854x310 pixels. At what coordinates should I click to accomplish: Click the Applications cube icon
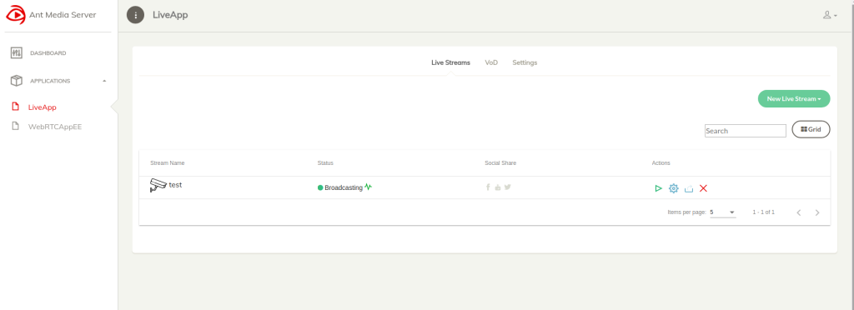17,81
